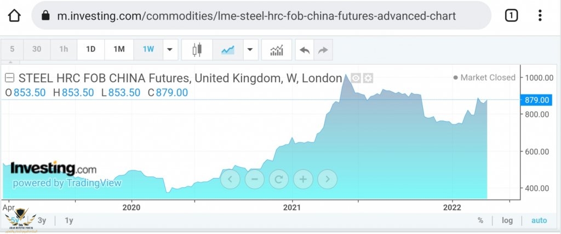Select the 3y date range
The height and width of the screenshot is (234, 561).
(x=42, y=220)
